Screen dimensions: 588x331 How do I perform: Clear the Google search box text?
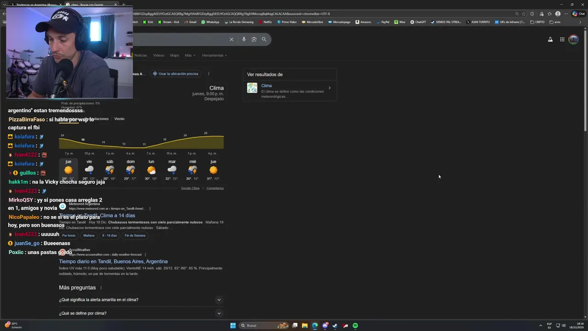232,40
